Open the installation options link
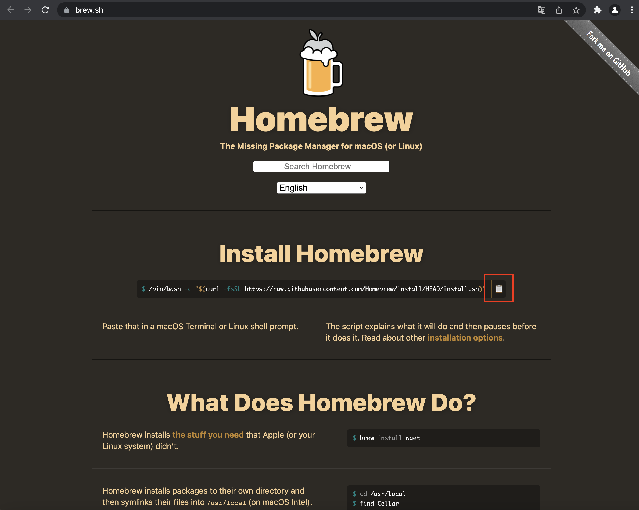 click(x=465, y=338)
